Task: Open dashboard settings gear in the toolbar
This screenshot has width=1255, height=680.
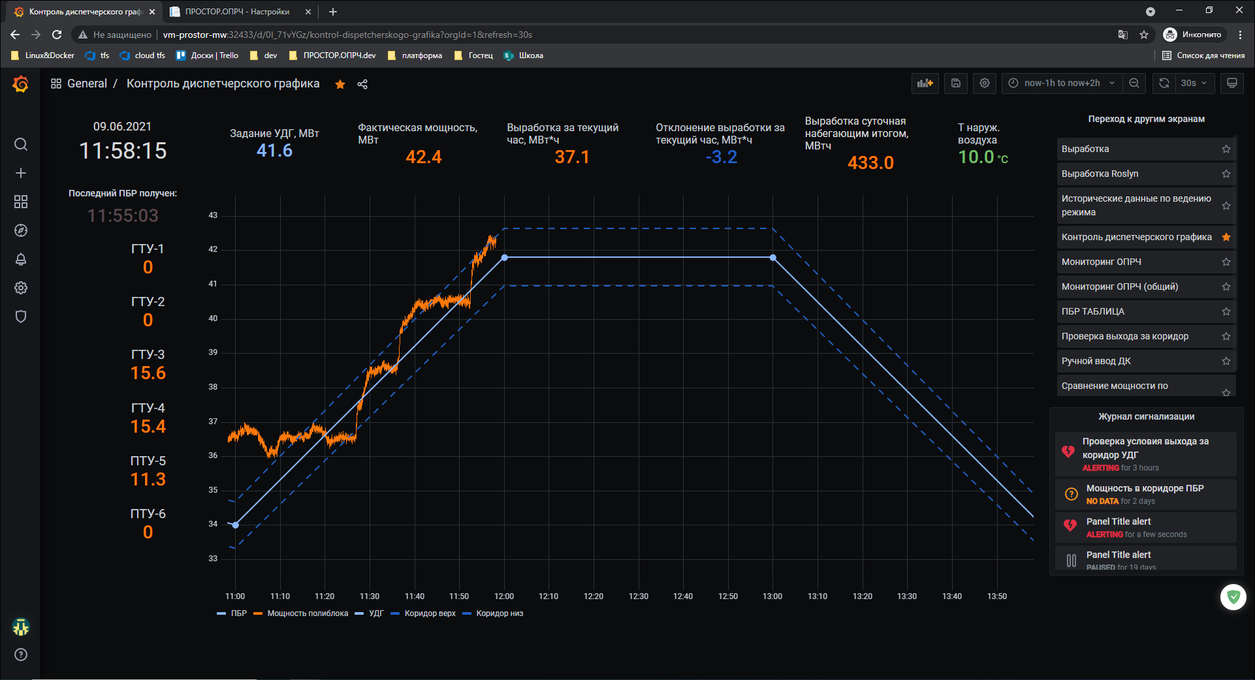Action: tap(985, 84)
